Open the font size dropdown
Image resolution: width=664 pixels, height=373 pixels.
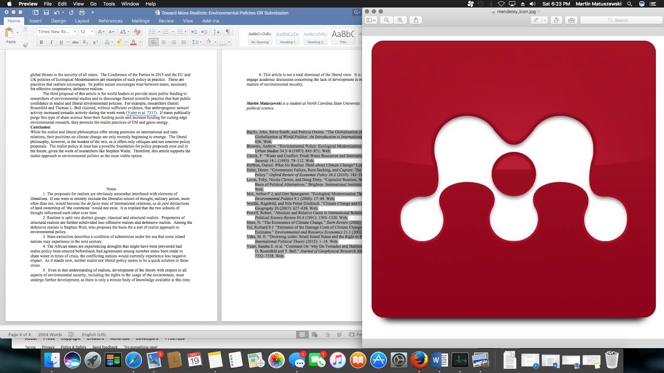click(92, 32)
